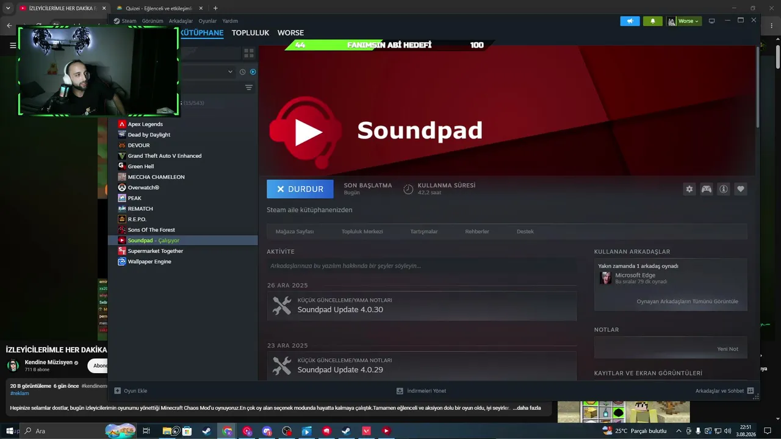Click Oynayan Arkadaşların Tümünü Görüntüle link

point(687,301)
